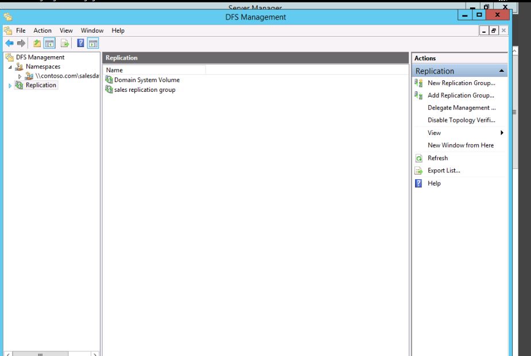Click Delegate Management Permissions action
Screen dimensions: 531x356
coord(461,107)
